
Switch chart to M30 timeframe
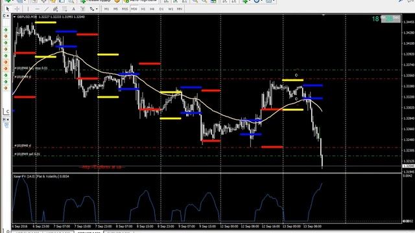click(134, 9)
